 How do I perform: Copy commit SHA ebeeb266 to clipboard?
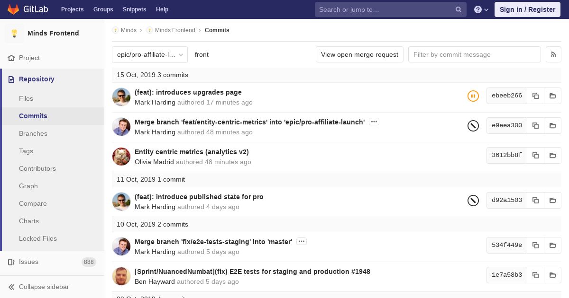535,96
